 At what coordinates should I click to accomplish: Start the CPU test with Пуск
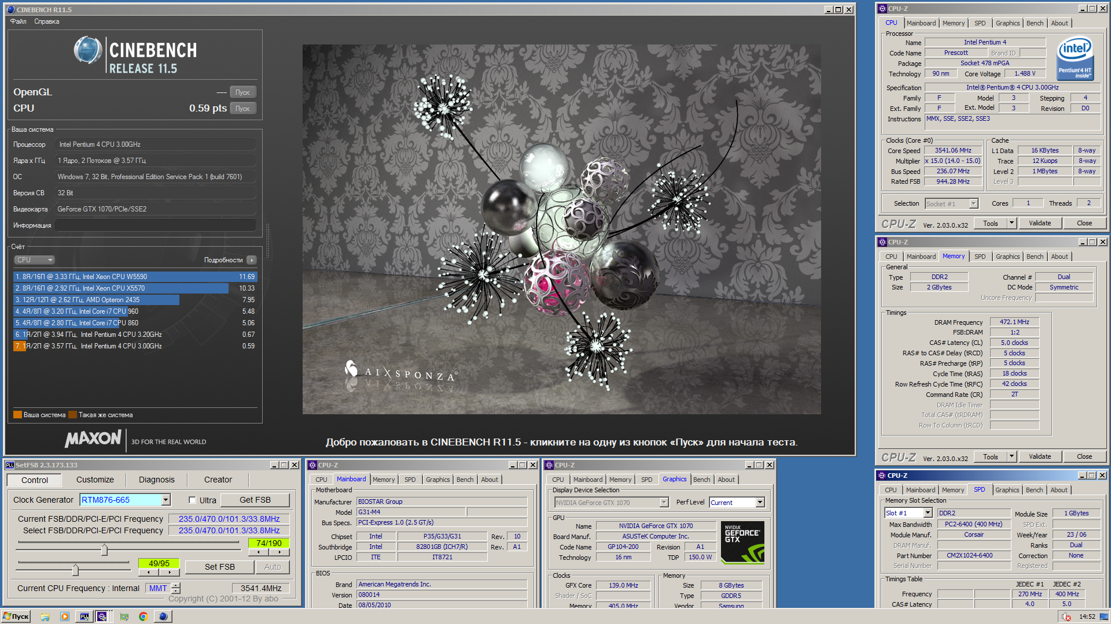click(x=243, y=109)
